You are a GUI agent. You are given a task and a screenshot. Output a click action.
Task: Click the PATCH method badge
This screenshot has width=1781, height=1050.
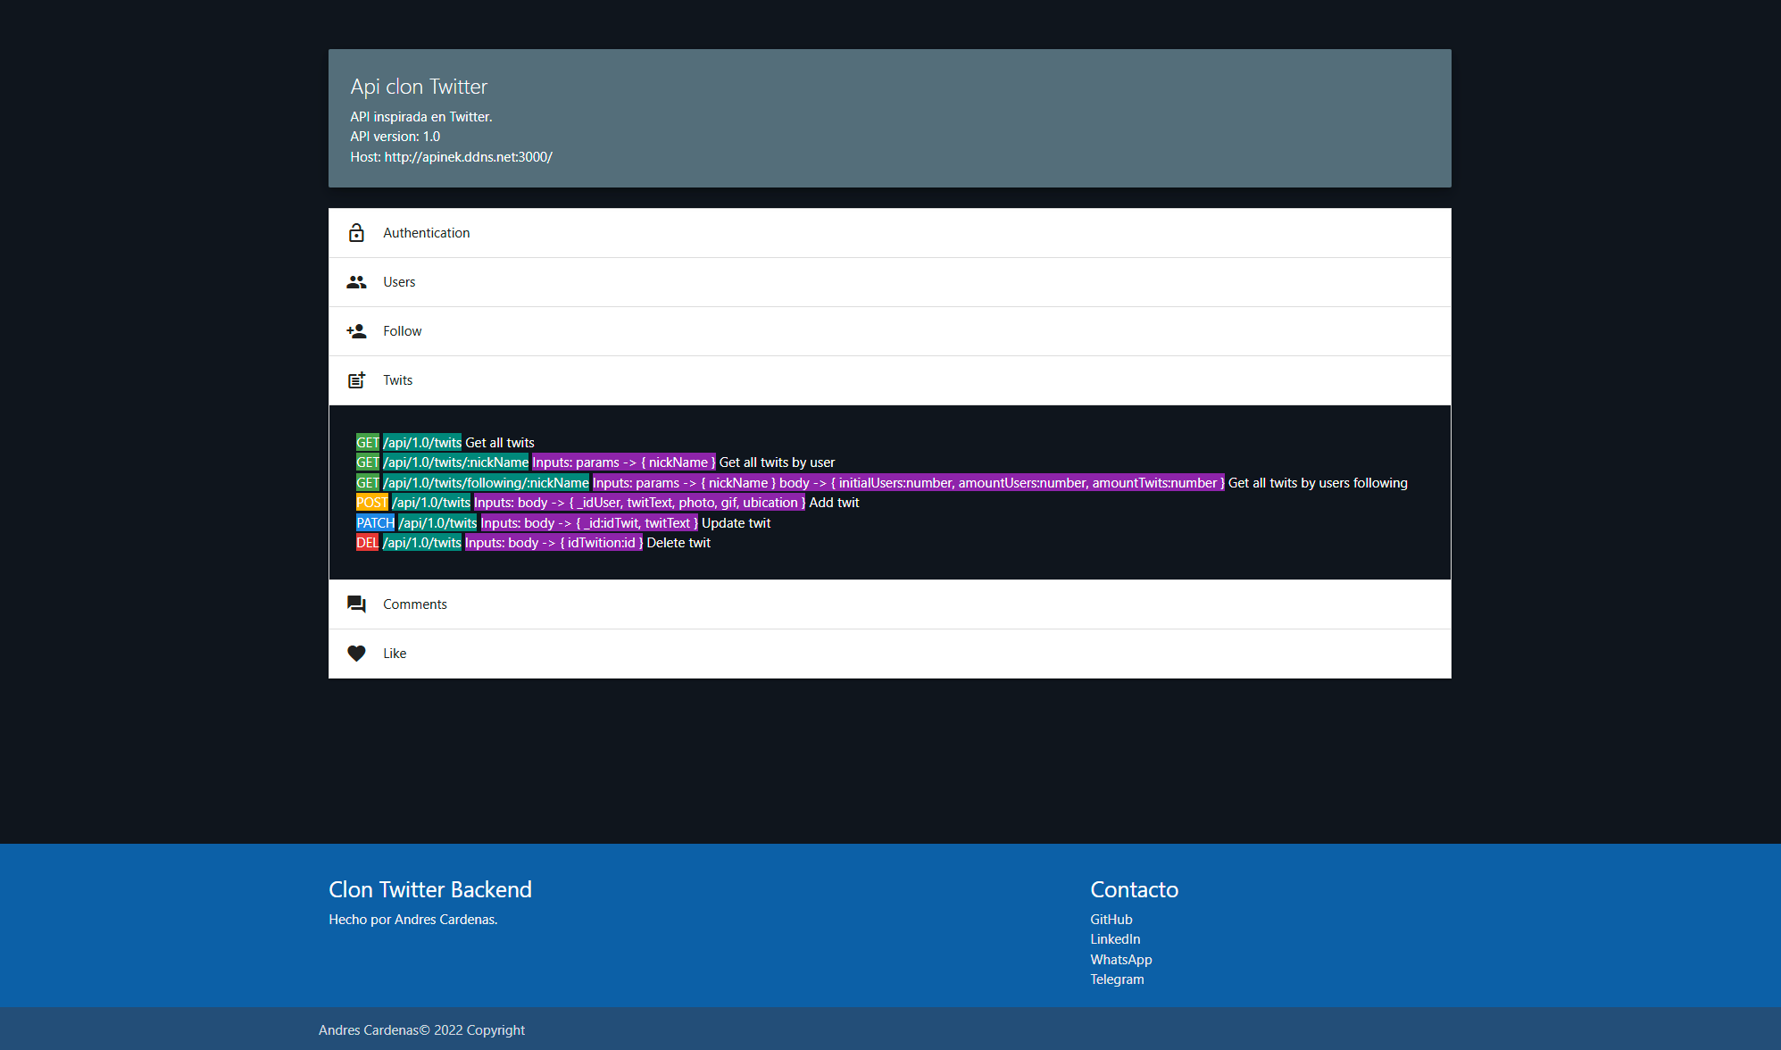point(375,523)
